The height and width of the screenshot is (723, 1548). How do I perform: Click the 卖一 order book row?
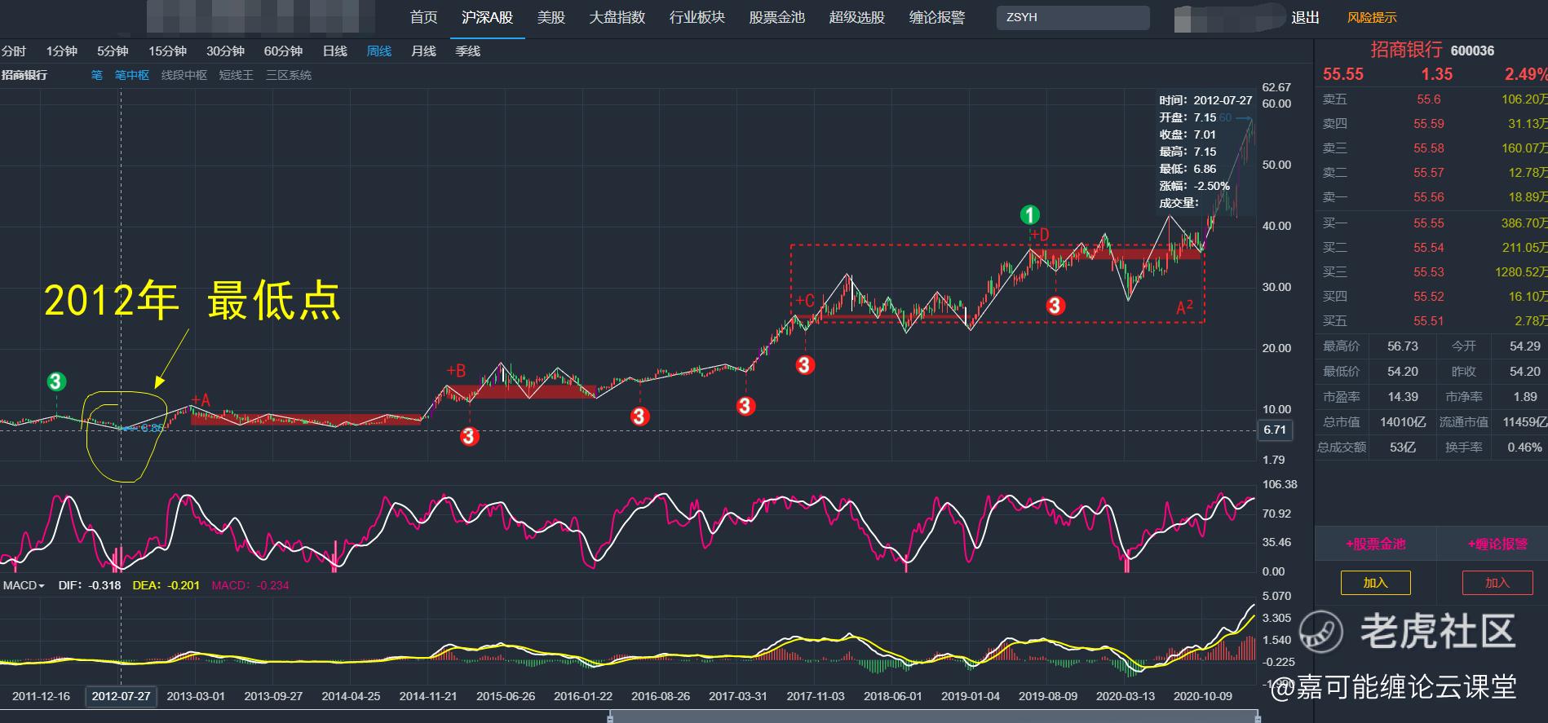1431,197
